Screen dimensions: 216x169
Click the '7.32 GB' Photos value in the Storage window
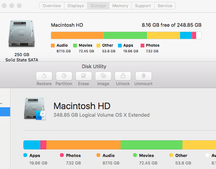pos(152,51)
